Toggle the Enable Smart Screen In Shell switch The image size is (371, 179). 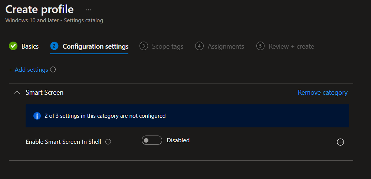click(152, 140)
